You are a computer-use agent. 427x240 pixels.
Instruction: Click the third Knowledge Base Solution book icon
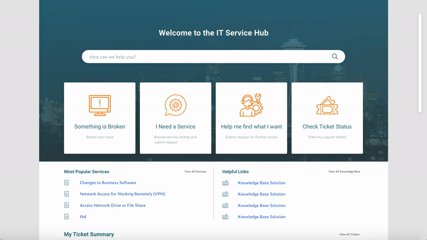coord(225,205)
